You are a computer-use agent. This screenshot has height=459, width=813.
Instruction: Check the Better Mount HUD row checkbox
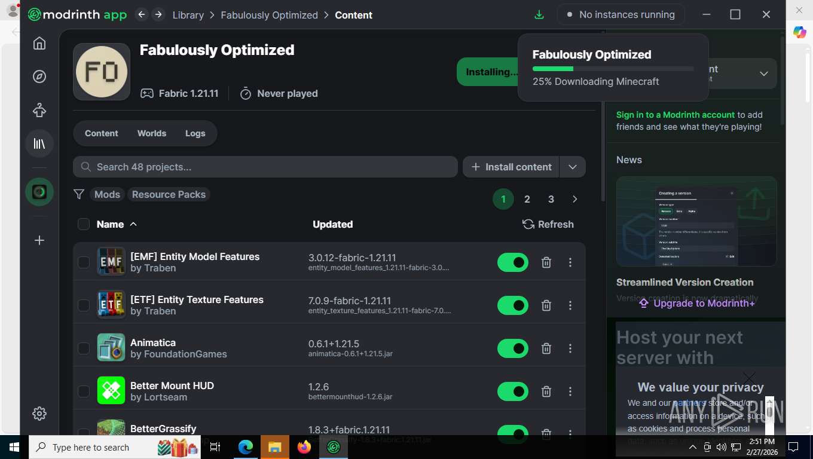point(84,391)
